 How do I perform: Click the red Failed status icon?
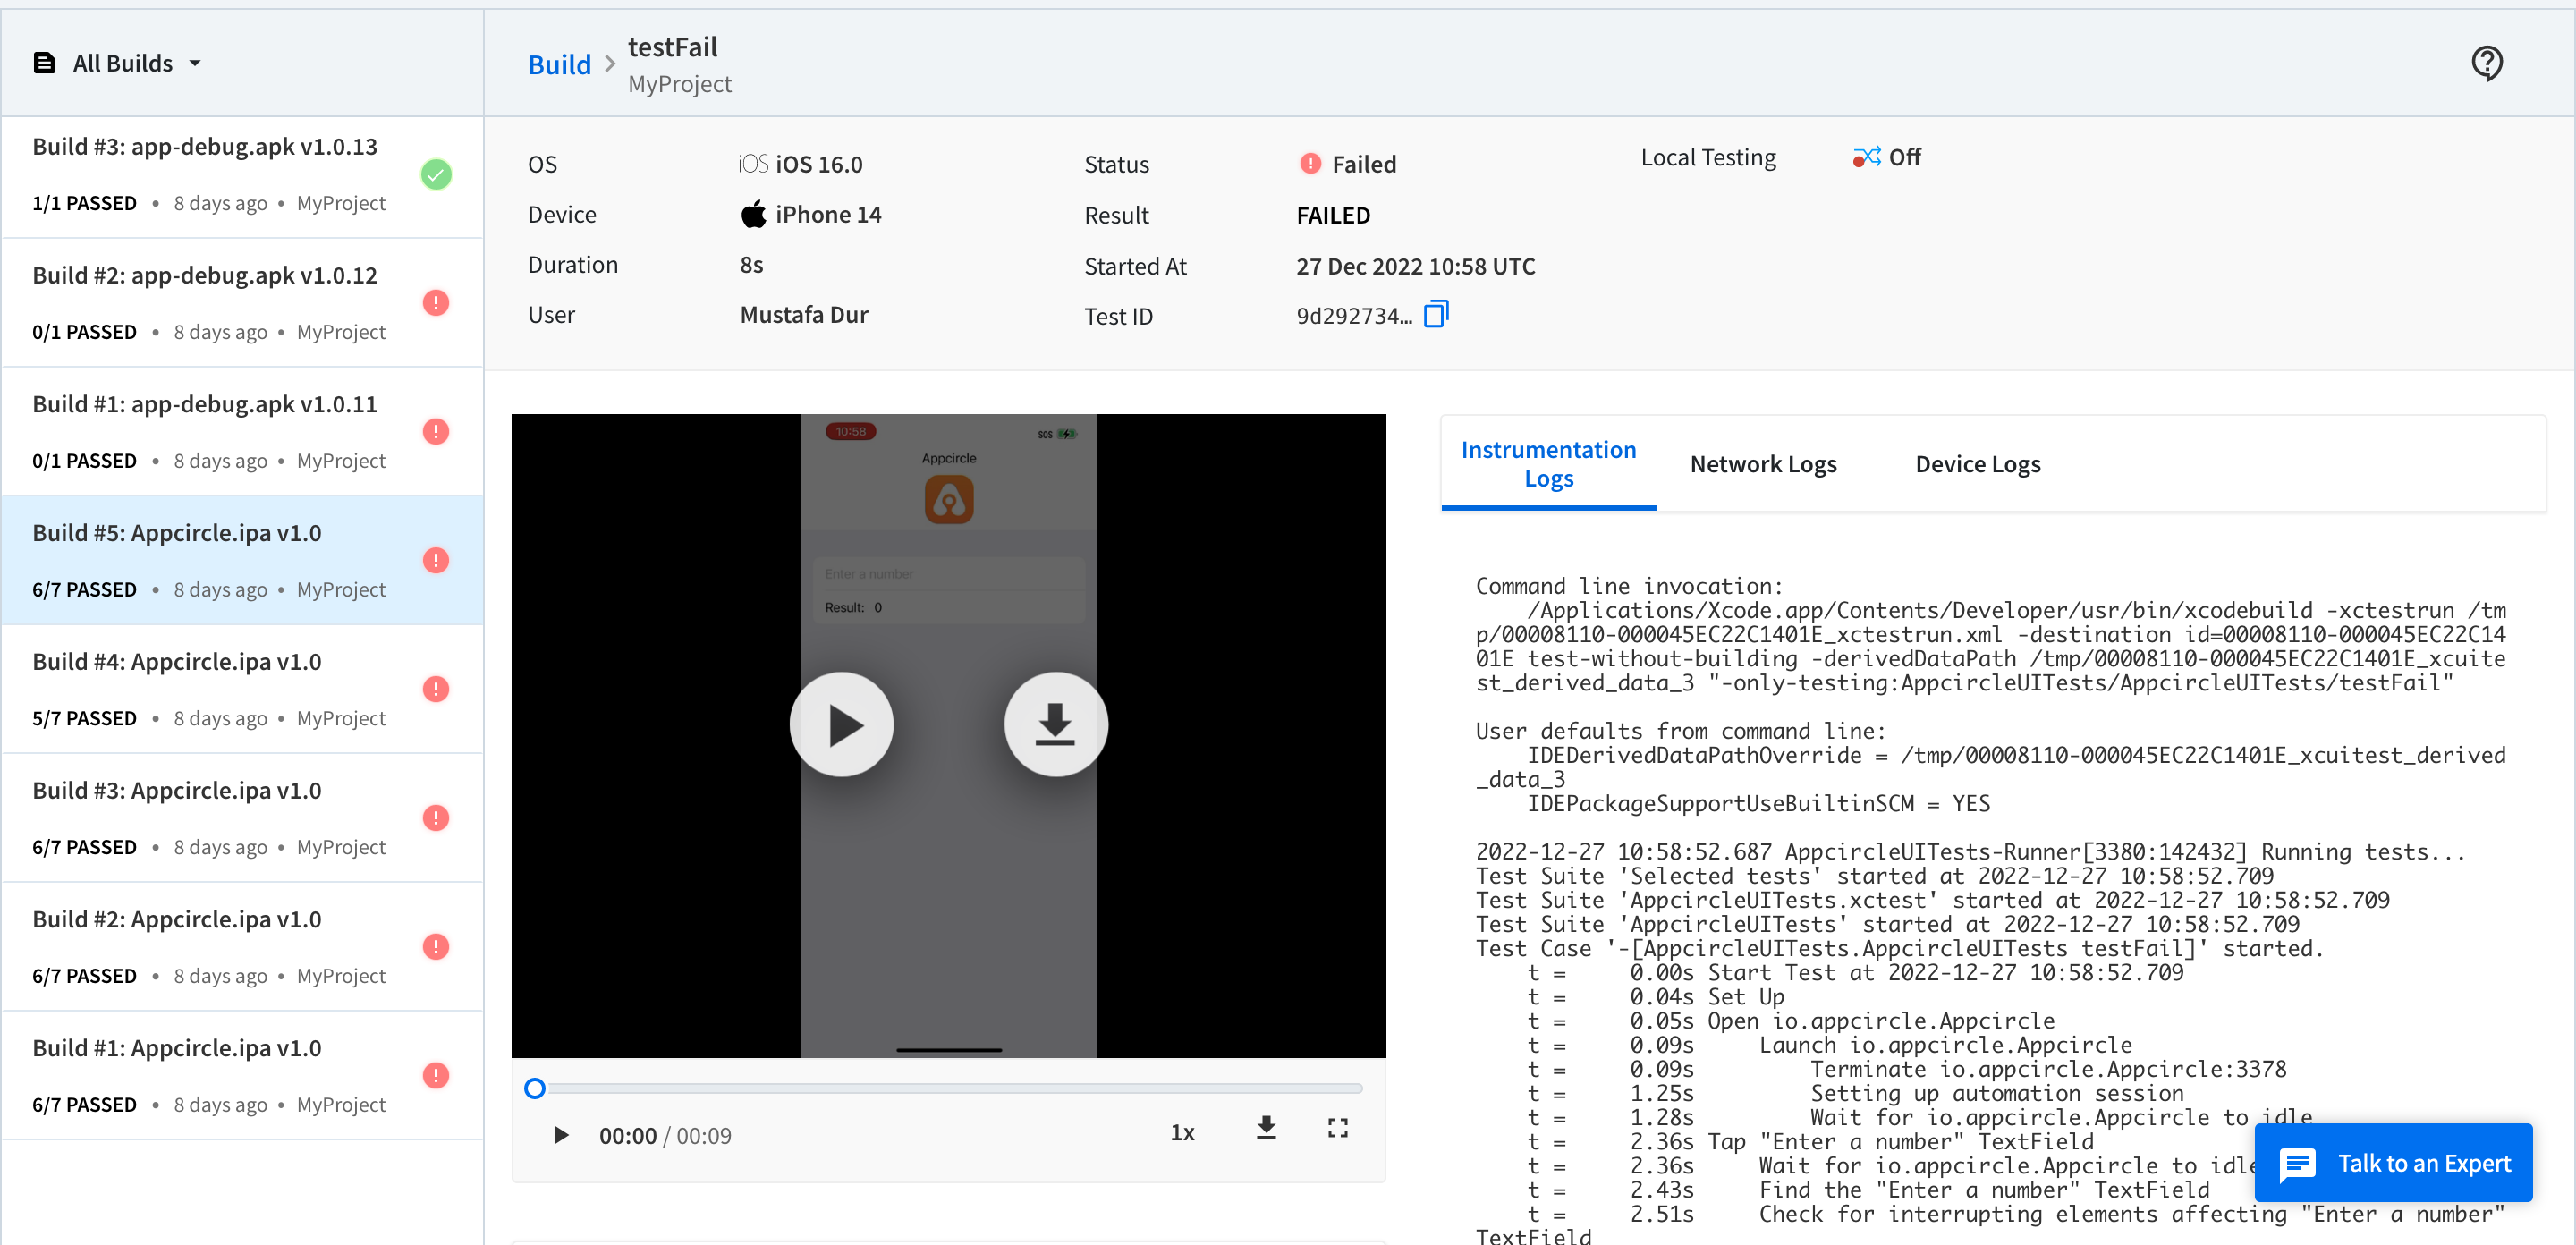[1310, 163]
